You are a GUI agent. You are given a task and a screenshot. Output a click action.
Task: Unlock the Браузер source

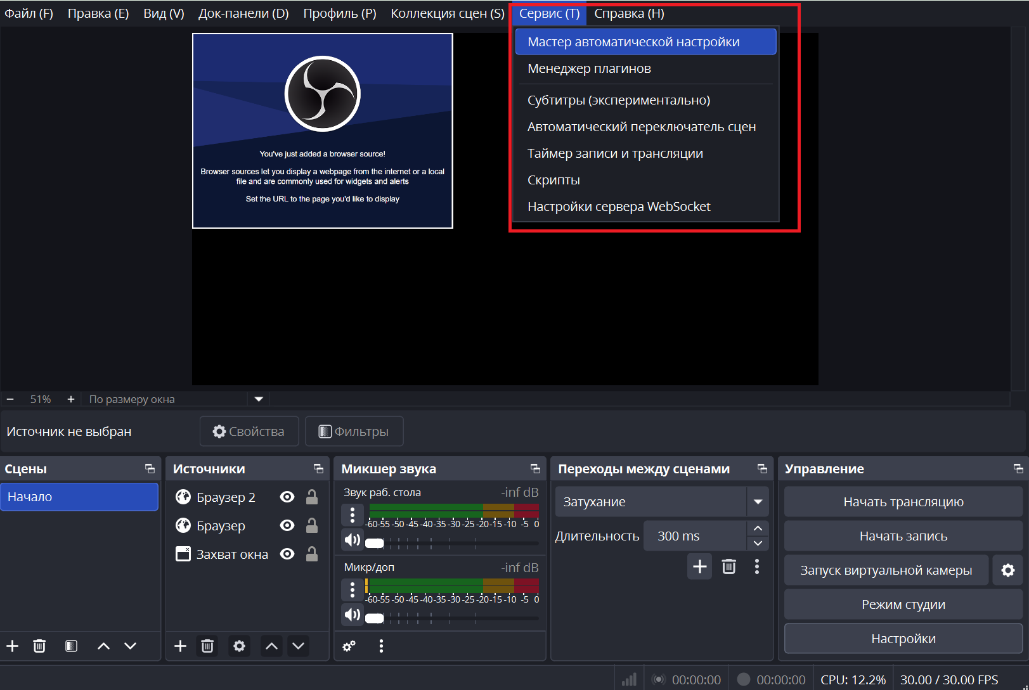312,526
